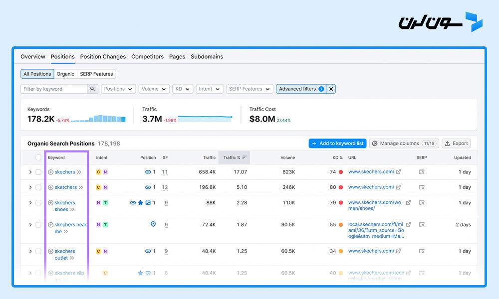The width and height of the screenshot is (499, 299).
Task: Switch to the Subdomains tab
Action: click(207, 56)
